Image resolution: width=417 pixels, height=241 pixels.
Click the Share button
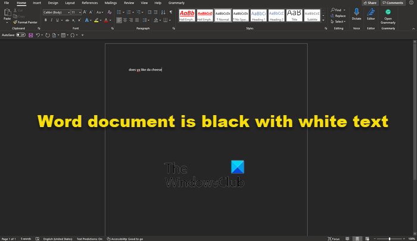coord(372,3)
